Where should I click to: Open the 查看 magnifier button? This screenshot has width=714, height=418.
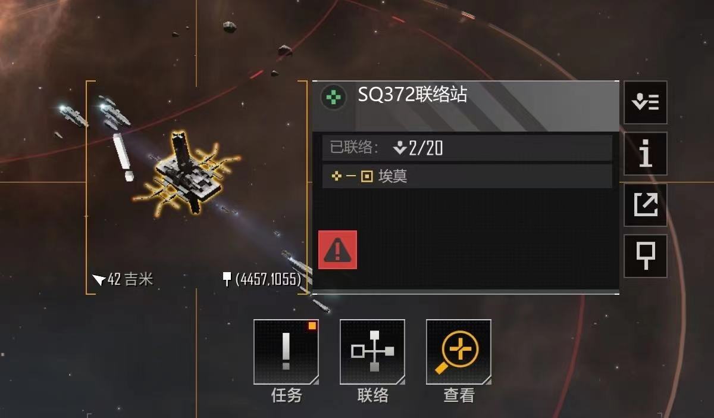(x=459, y=352)
